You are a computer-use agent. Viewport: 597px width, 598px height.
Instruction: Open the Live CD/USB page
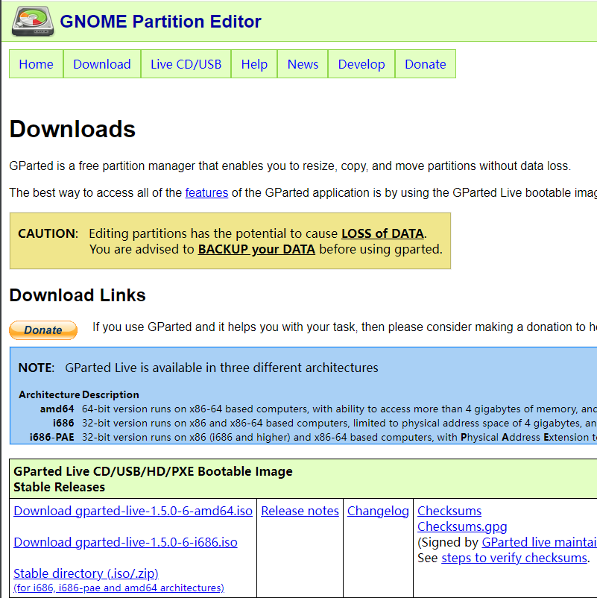pos(186,64)
